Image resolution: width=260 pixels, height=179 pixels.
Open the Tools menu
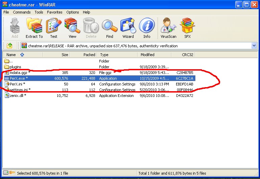pos(39,12)
